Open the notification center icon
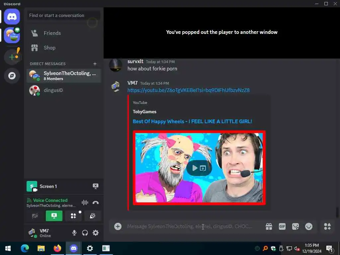Image resolution: width=340 pixels, height=255 pixels. [330, 248]
